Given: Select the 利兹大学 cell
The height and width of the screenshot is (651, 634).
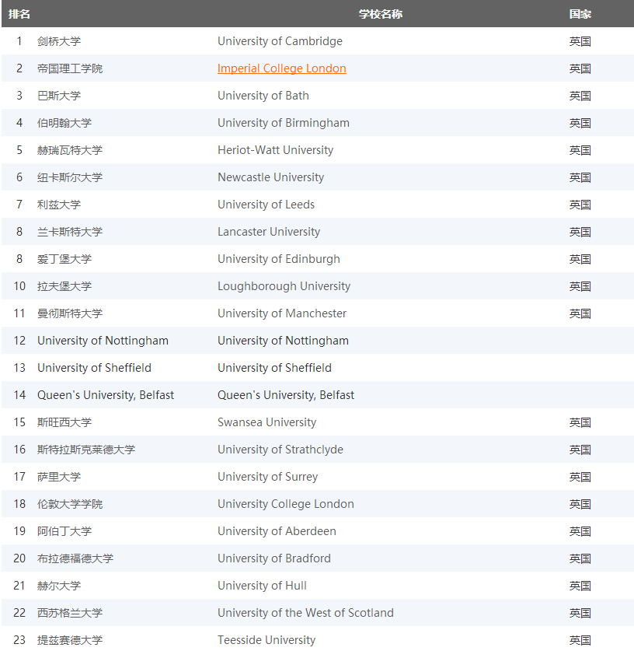Looking at the screenshot, I should click(59, 205).
